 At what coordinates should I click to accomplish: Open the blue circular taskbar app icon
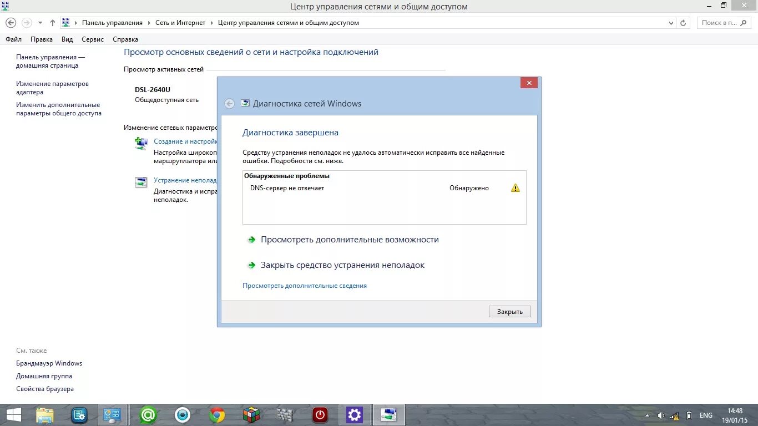[183, 415]
